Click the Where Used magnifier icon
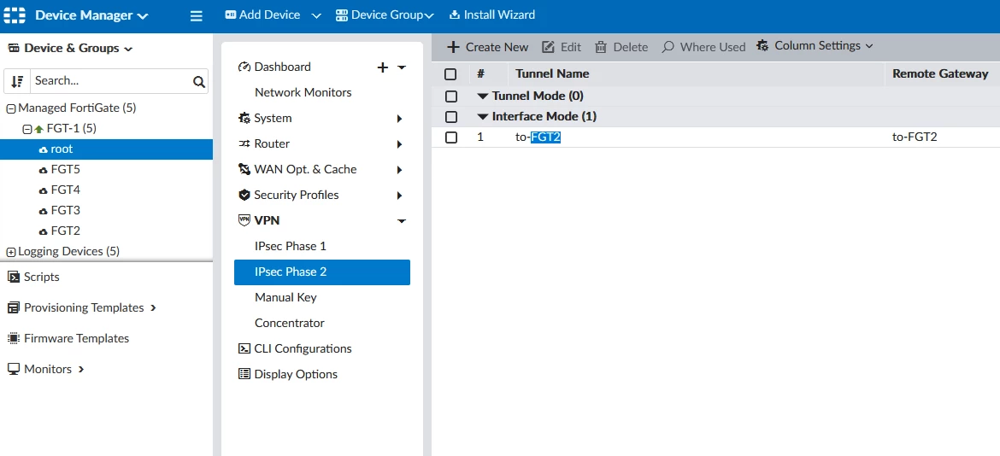The image size is (1000, 456). pyautogui.click(x=668, y=46)
